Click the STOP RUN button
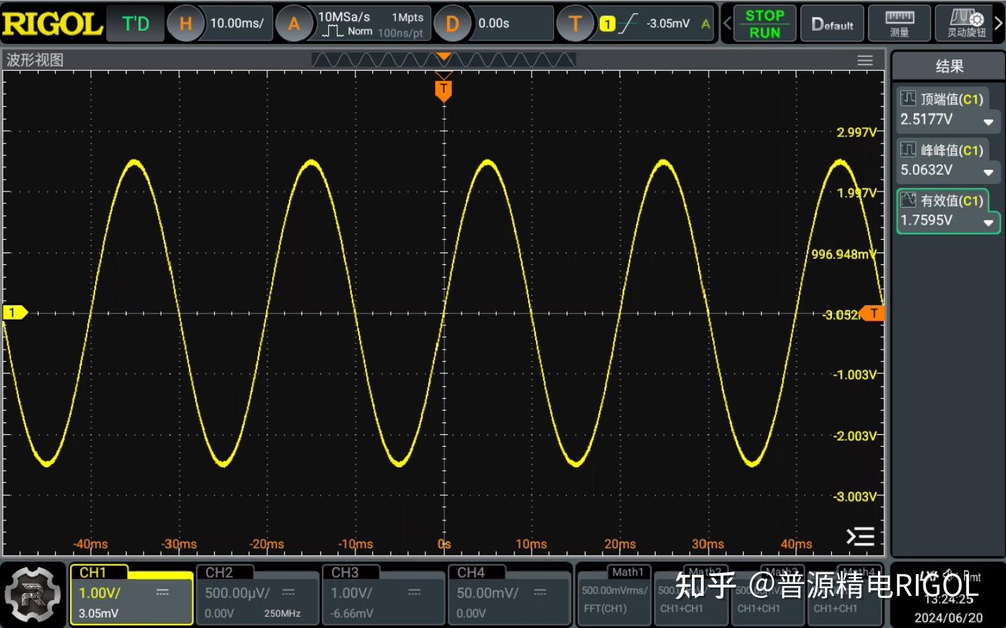This screenshot has height=628, width=1006. point(764,23)
